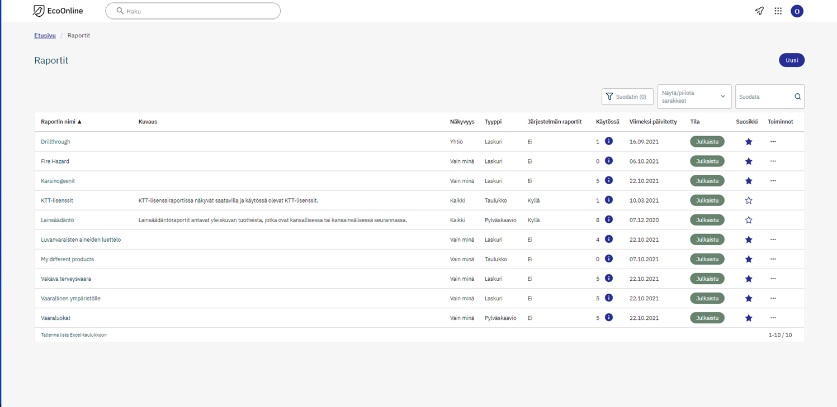The image size is (837, 407).
Task: Show usage info for Vaarallinen ympäristölle
Action: coord(609,298)
